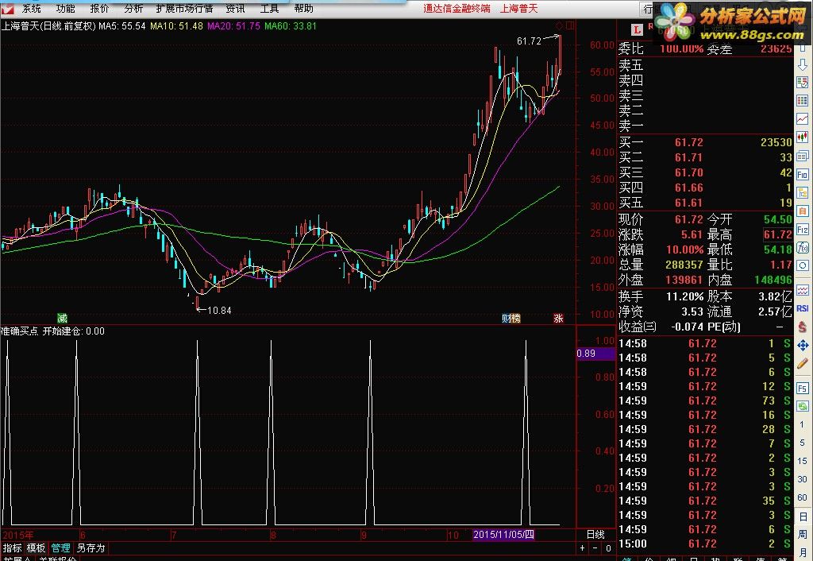
Task: Click the 买五 price 61.61
Action: (x=688, y=203)
